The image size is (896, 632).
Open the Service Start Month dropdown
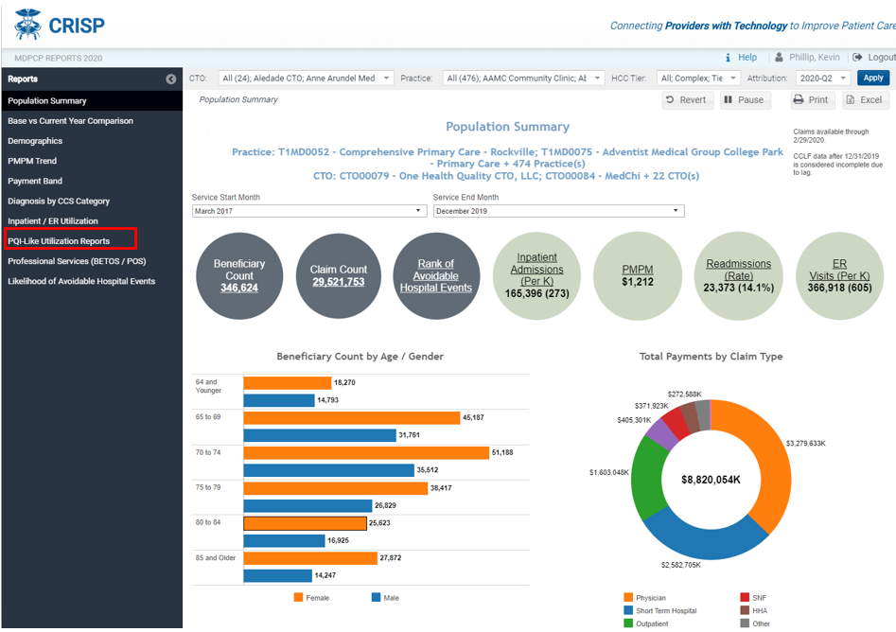309,211
